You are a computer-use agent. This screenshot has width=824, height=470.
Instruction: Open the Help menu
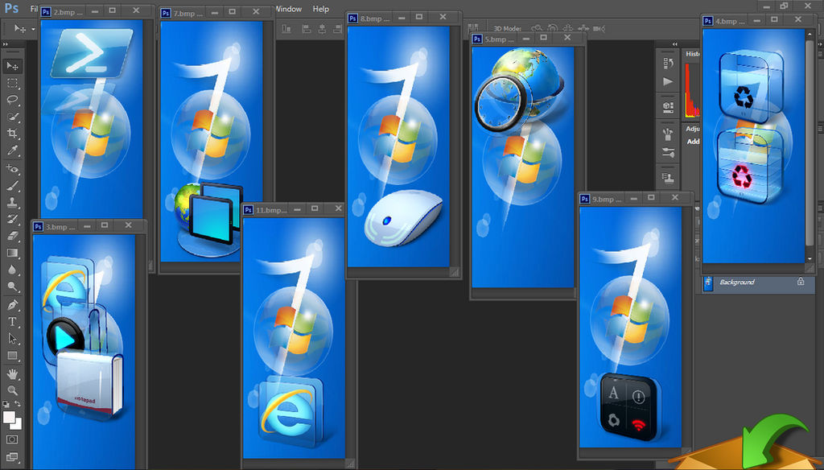[x=320, y=9]
